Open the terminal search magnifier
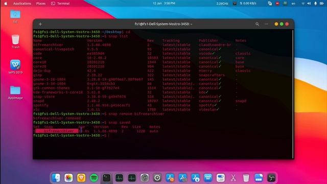 (x=257, y=24)
